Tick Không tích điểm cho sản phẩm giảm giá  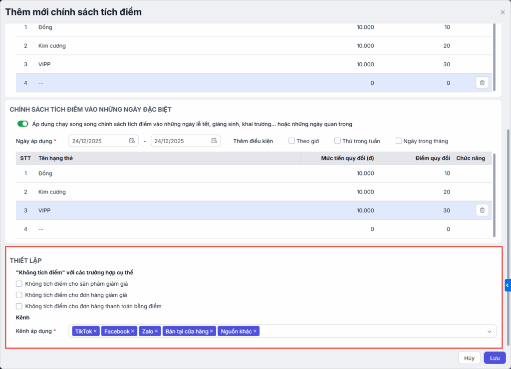click(19, 284)
